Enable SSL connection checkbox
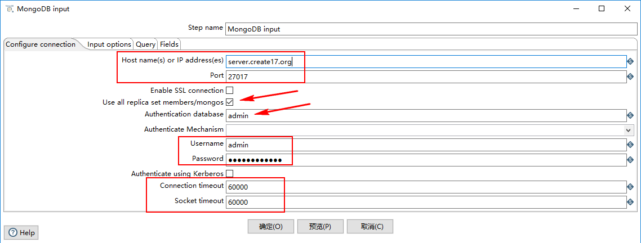Image resolution: width=641 pixels, height=243 pixels. click(x=230, y=90)
